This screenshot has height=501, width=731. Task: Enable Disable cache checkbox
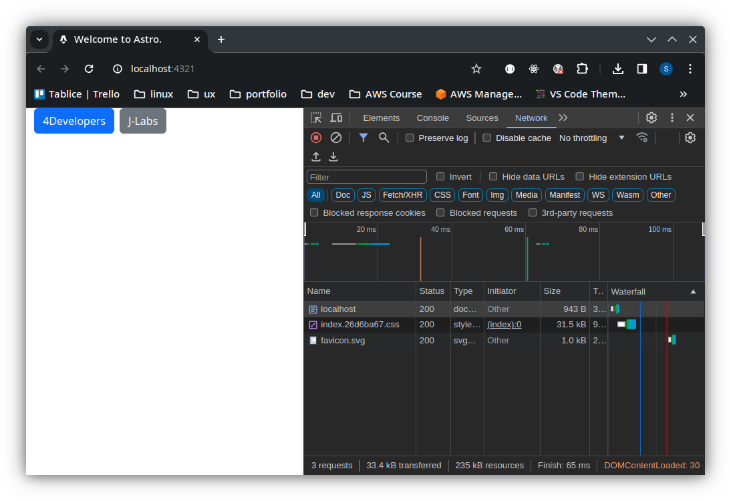coord(486,138)
